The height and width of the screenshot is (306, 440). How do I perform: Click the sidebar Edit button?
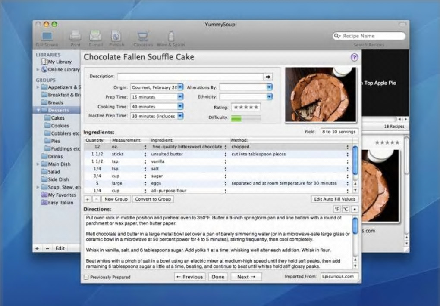60,248
